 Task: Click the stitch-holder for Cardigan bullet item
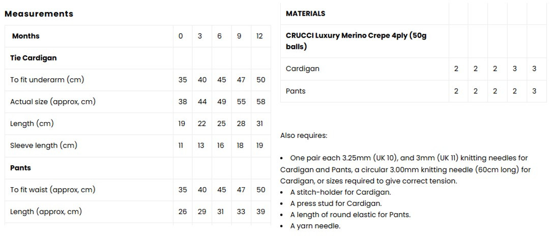[340, 192]
